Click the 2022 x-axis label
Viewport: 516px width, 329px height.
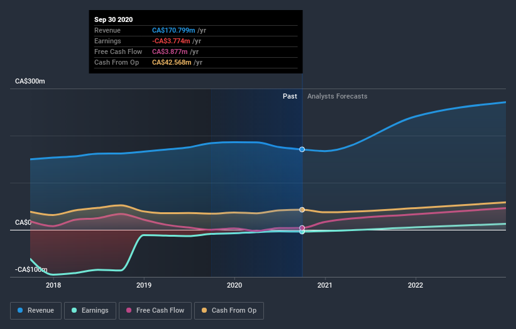pos(415,285)
